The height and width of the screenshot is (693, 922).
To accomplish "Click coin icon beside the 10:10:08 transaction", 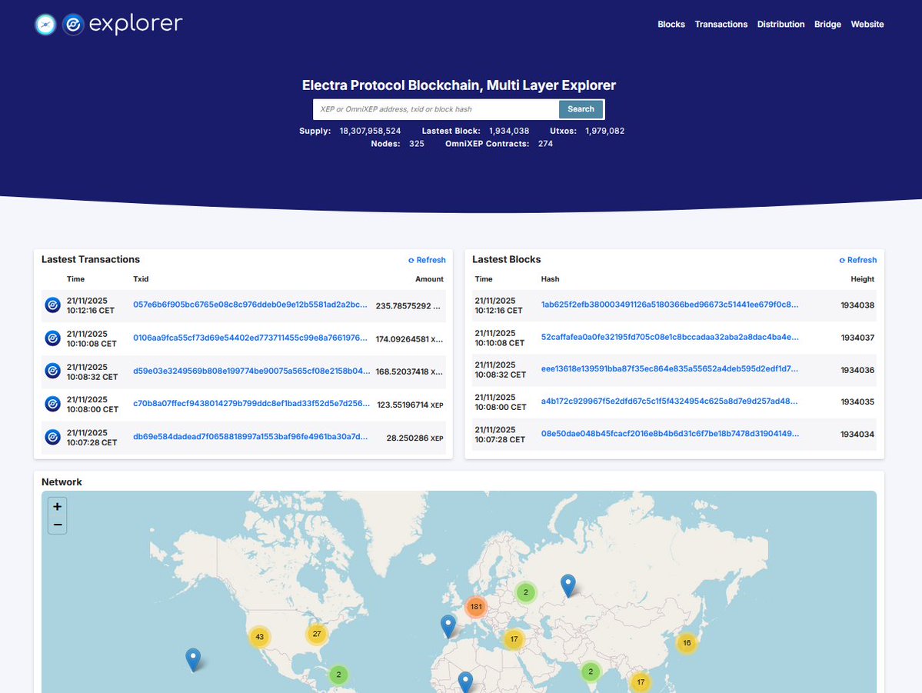I will (x=53, y=338).
